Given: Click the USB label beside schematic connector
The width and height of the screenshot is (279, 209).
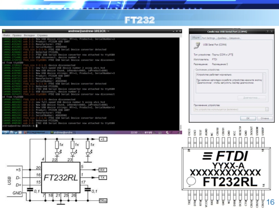Looking at the screenshot, I should (9, 181).
